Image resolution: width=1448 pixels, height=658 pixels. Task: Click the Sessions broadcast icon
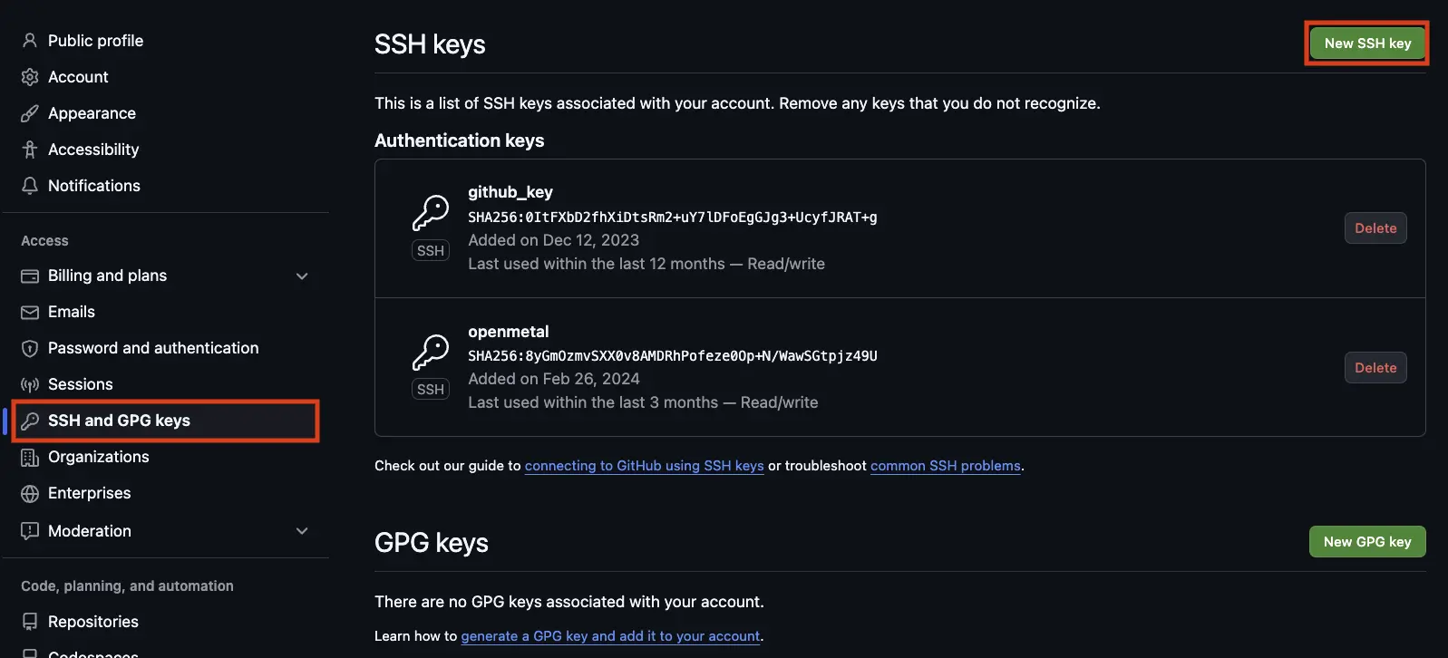pyautogui.click(x=30, y=383)
